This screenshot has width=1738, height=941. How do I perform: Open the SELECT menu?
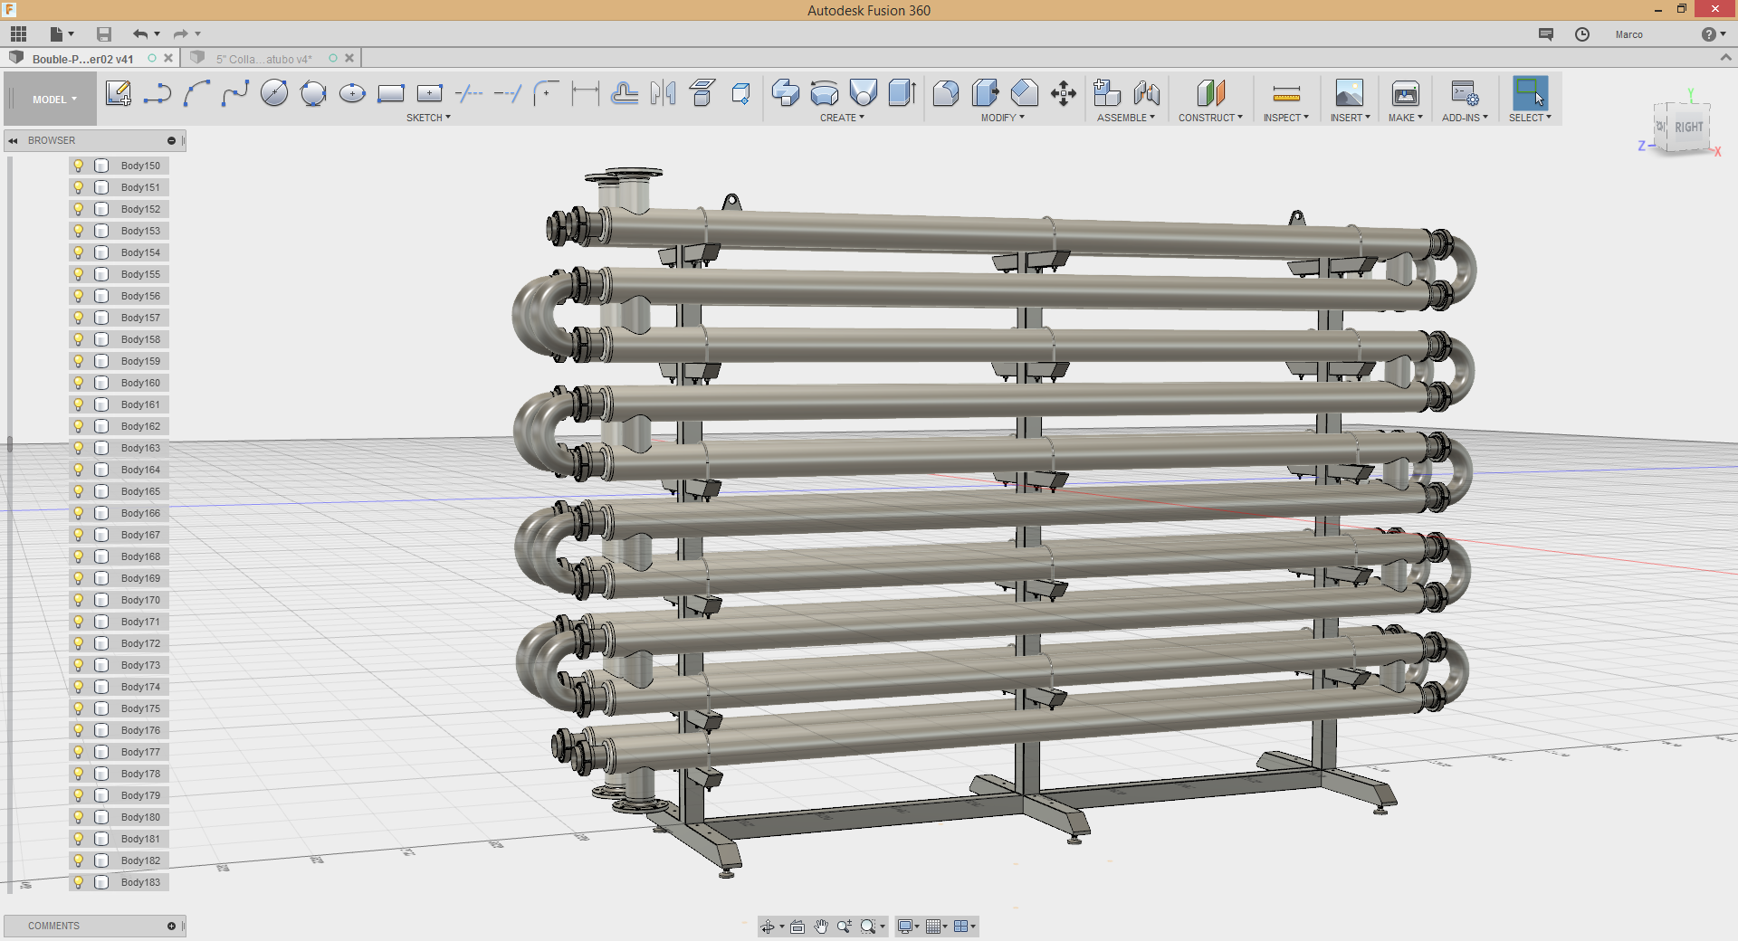pos(1530,118)
